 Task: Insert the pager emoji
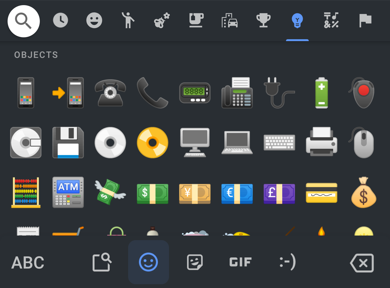pyautogui.click(x=195, y=93)
